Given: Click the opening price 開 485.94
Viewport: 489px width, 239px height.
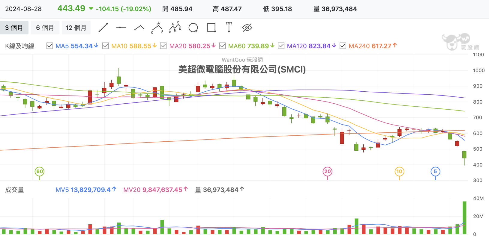Looking at the screenshot, I should pos(177,9).
